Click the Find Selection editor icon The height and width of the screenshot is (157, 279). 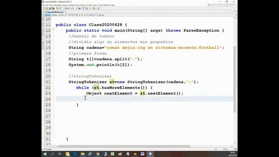tap(70, 15)
